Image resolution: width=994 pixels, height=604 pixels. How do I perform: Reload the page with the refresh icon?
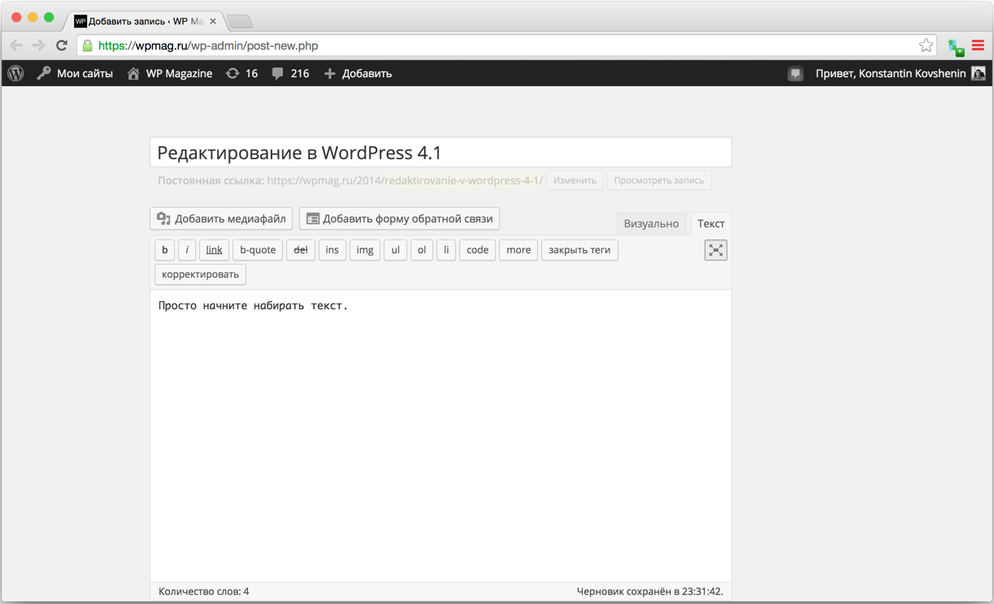coord(62,45)
